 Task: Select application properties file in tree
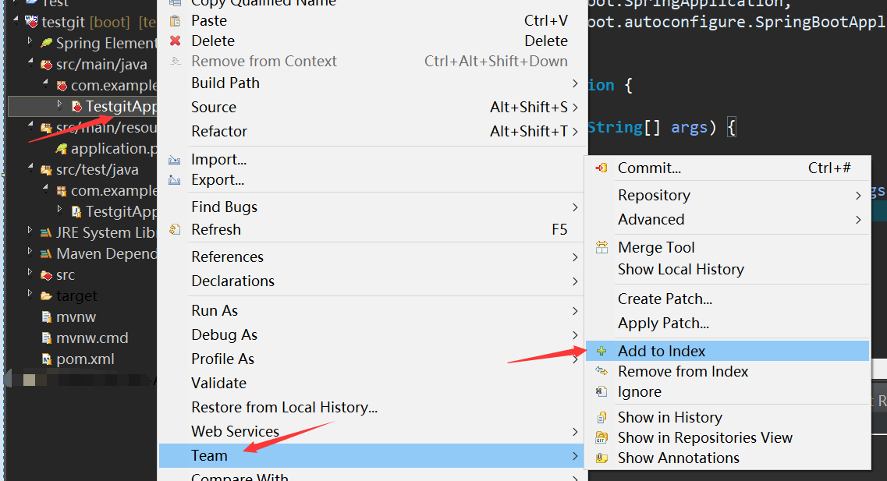(x=114, y=149)
